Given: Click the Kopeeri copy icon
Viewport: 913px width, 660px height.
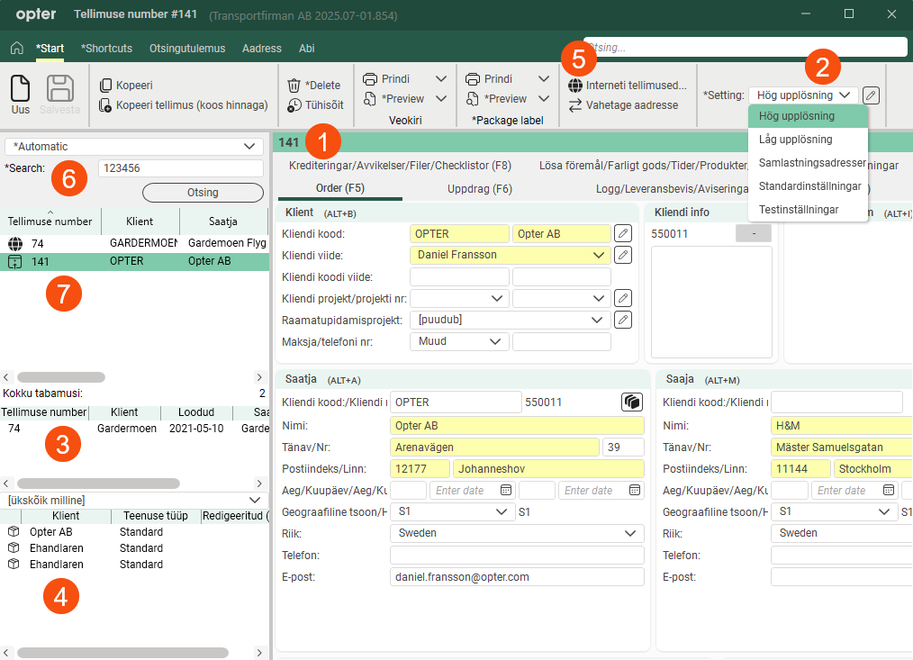Looking at the screenshot, I should point(105,86).
